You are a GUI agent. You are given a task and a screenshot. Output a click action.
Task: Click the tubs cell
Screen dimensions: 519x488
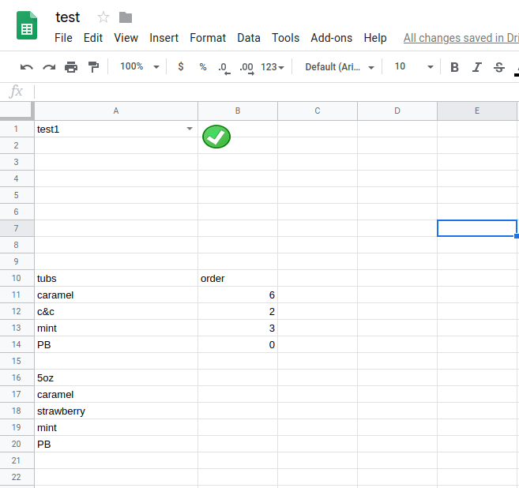[116, 278]
